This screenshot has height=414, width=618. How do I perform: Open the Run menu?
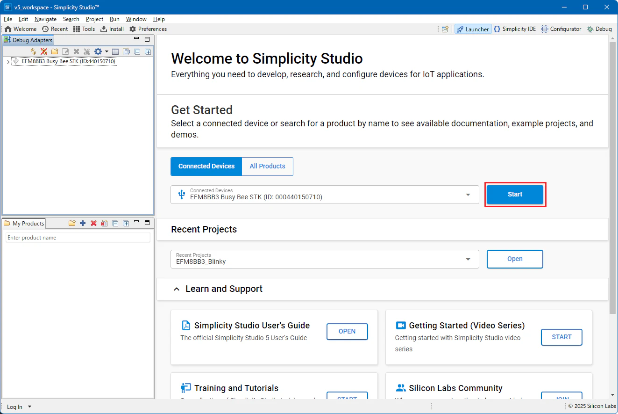coord(114,19)
